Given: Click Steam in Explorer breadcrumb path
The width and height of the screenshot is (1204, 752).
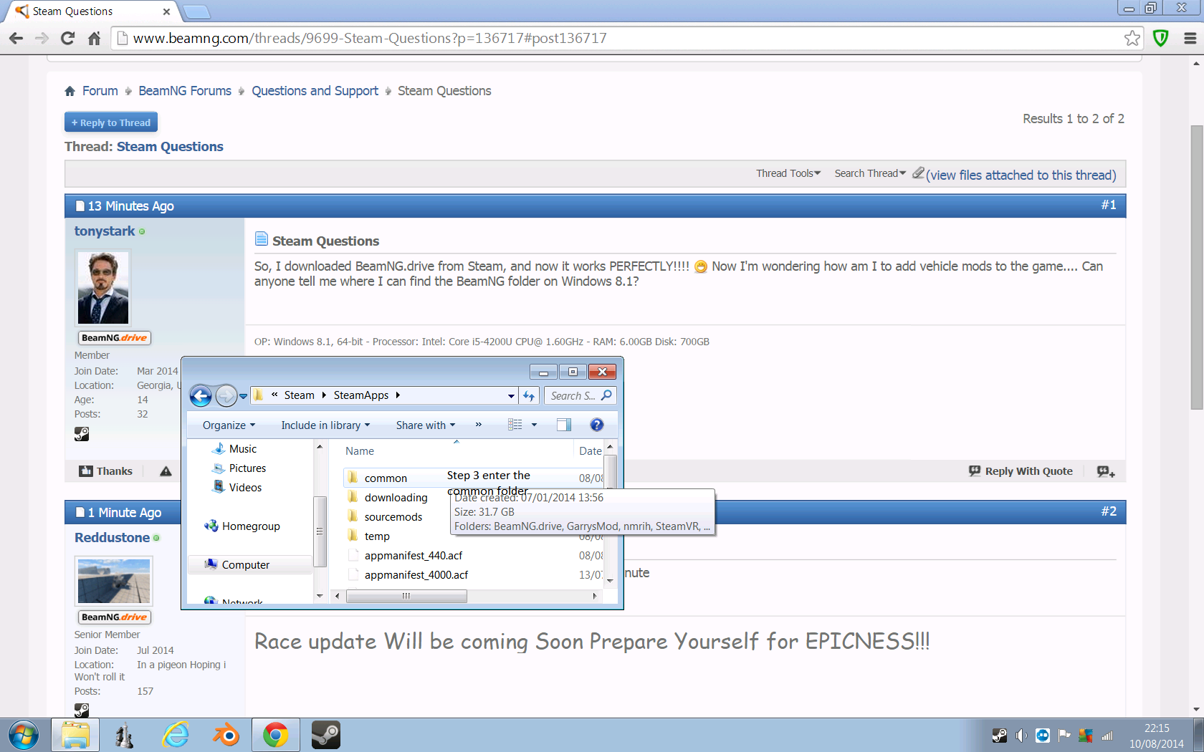Looking at the screenshot, I should point(299,395).
